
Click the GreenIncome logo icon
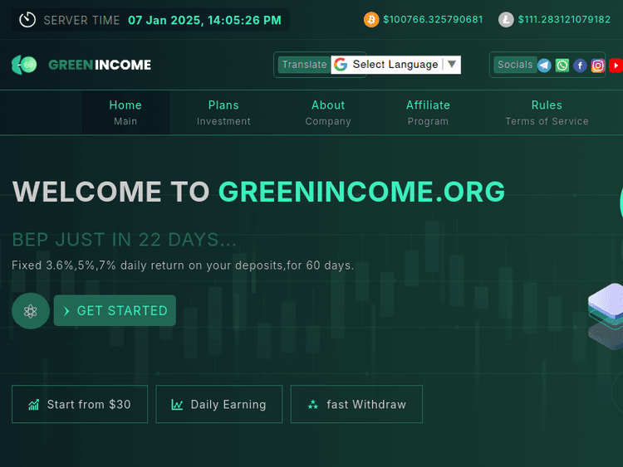[24, 65]
